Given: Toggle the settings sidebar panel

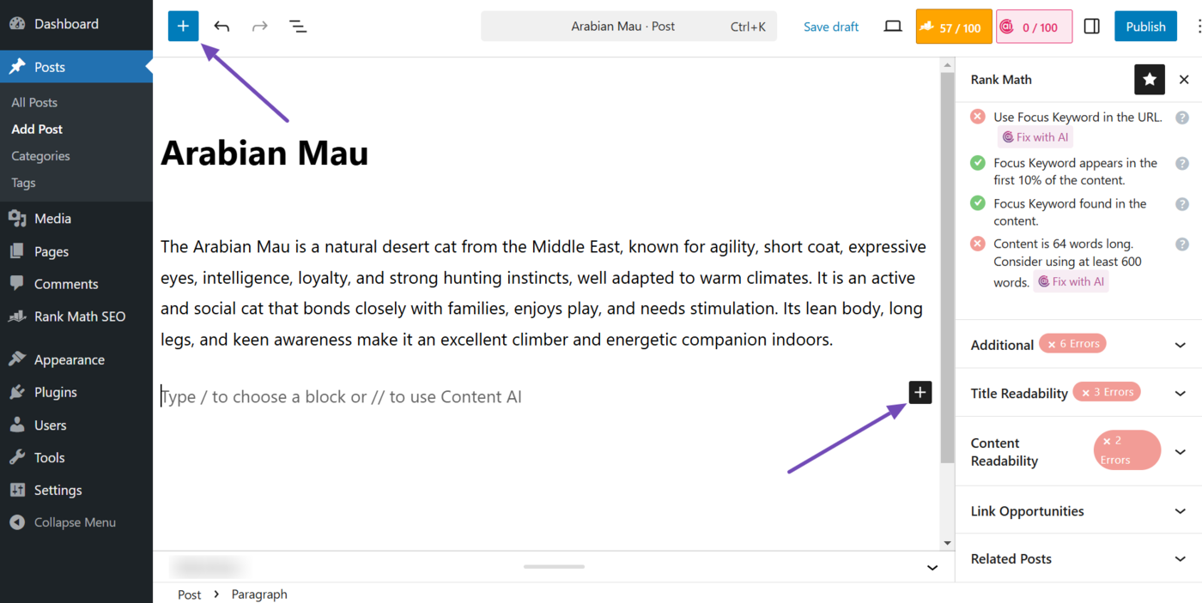Looking at the screenshot, I should click(x=1092, y=27).
